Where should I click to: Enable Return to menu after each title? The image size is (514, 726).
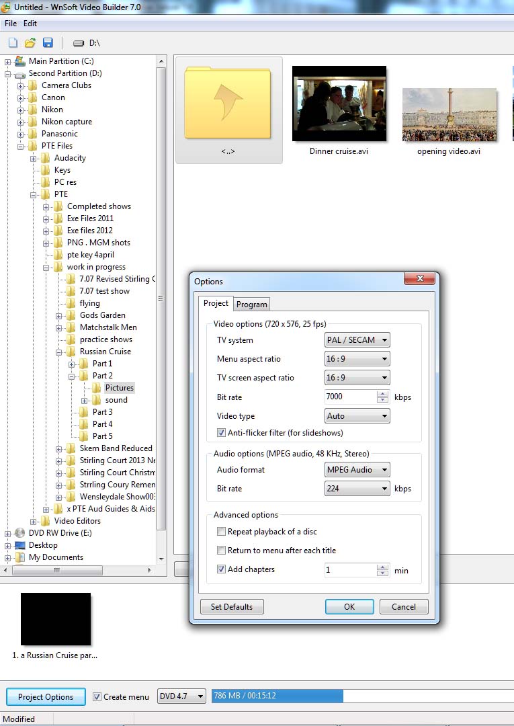[221, 550]
